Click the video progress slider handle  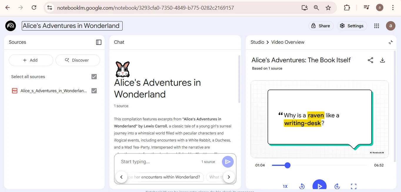click(288, 165)
